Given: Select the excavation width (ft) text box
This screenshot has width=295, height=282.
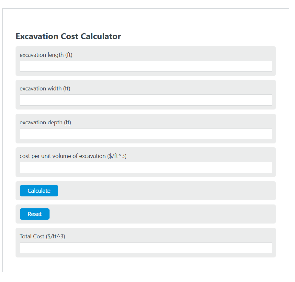Looking at the screenshot, I should pyautogui.click(x=146, y=100).
